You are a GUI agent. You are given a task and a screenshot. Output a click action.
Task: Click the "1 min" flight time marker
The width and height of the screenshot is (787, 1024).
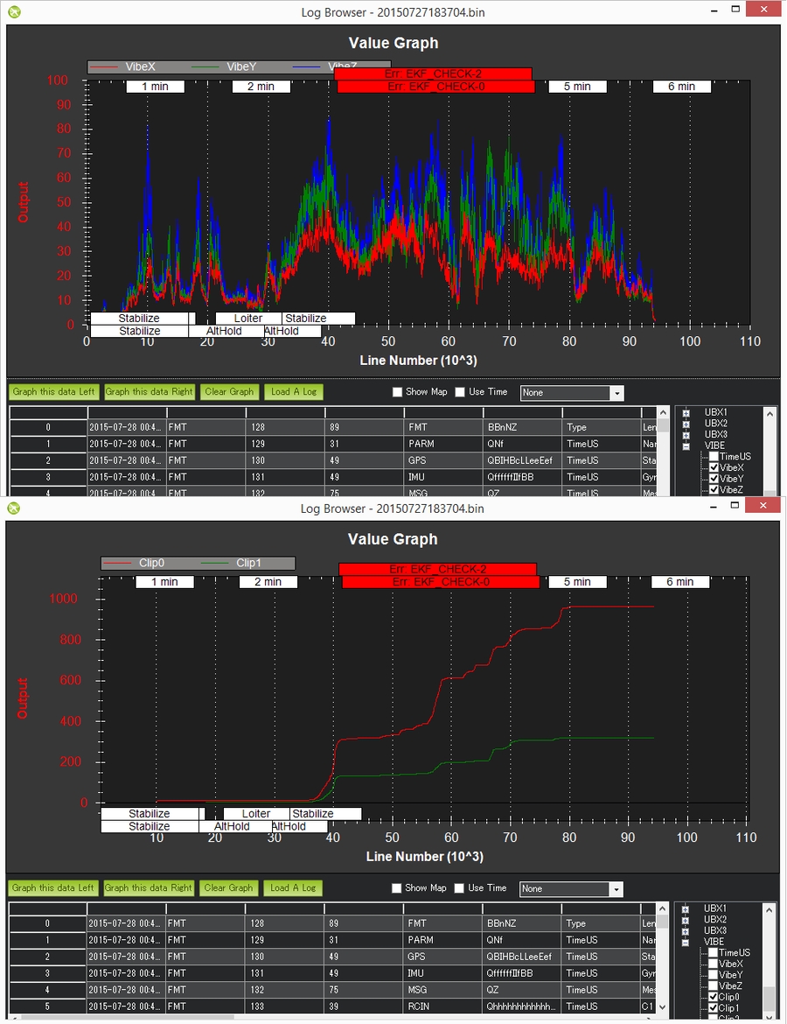coord(155,86)
